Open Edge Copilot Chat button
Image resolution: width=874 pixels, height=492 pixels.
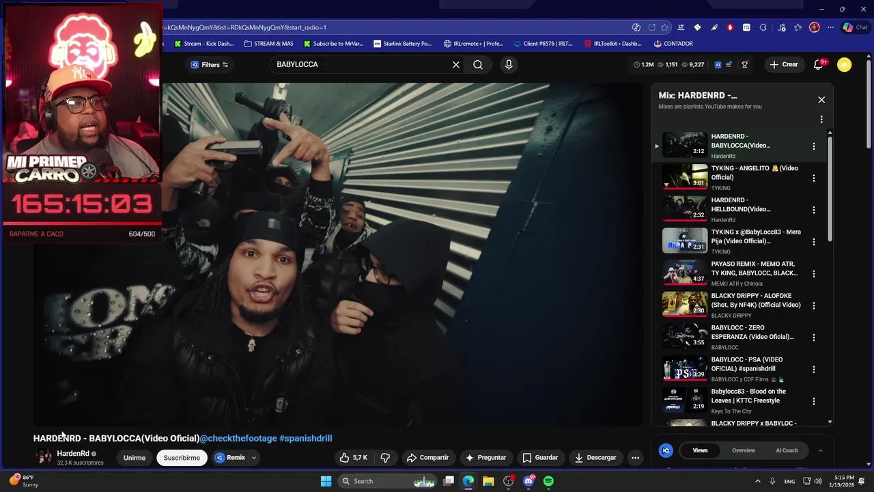(854, 27)
